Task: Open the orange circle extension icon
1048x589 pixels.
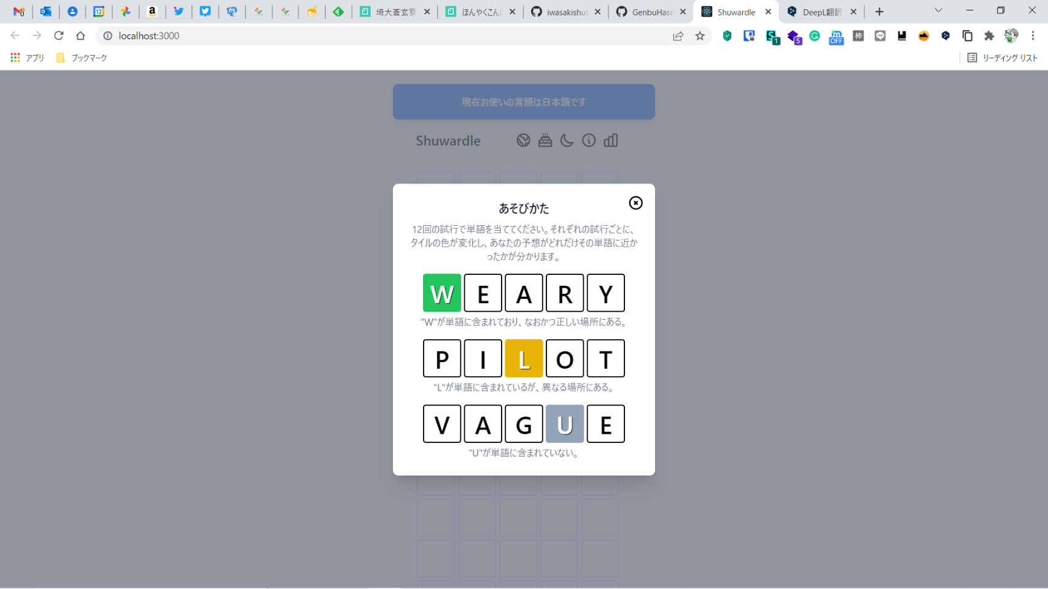Action: [x=924, y=36]
